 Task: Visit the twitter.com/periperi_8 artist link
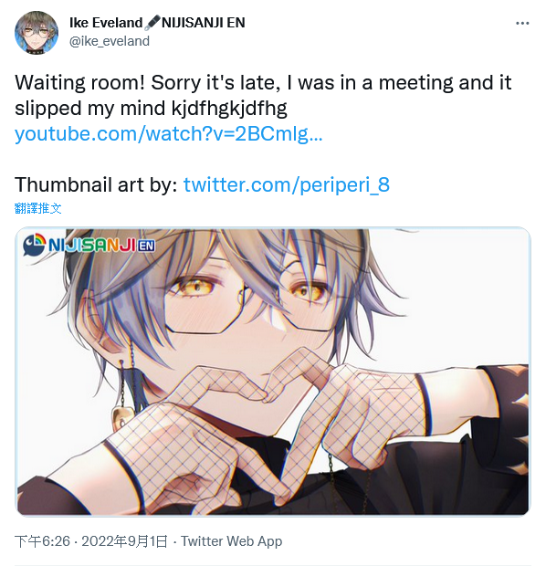pyautogui.click(x=287, y=184)
